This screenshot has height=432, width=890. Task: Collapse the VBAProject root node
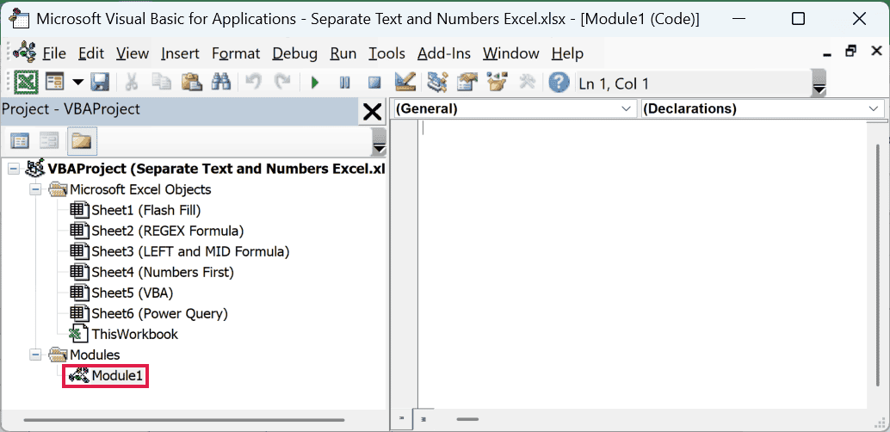pyautogui.click(x=14, y=169)
